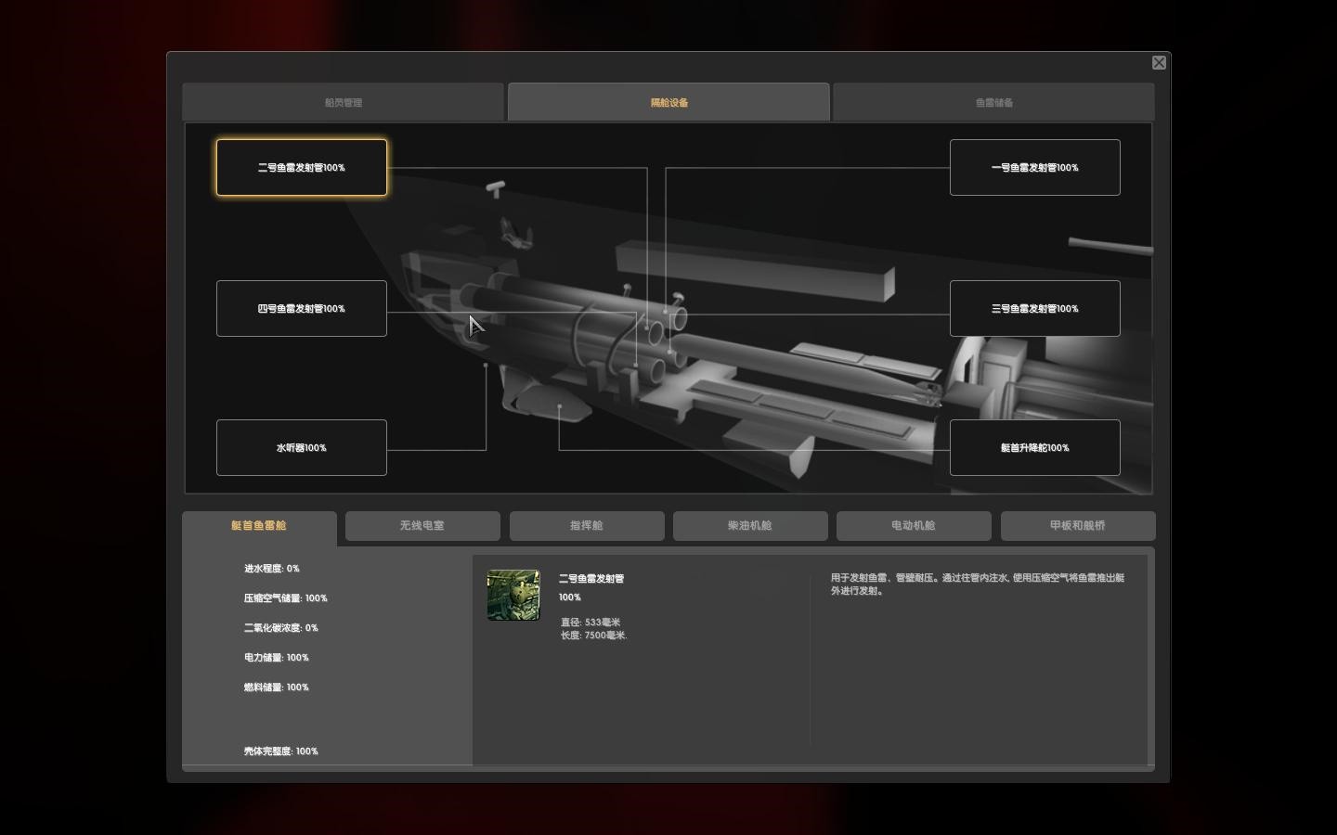
Task: Select 二号鱼雷发射管100% equipment box
Action: pos(302,168)
